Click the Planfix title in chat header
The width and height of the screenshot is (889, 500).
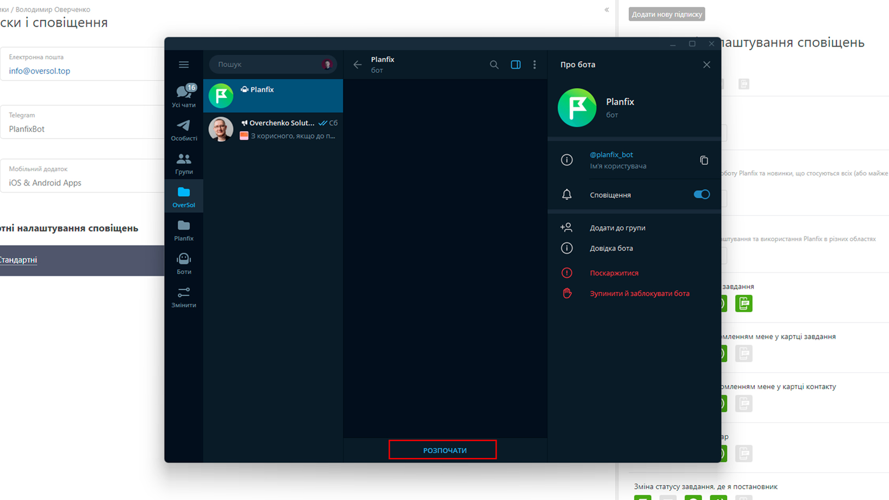click(x=382, y=59)
